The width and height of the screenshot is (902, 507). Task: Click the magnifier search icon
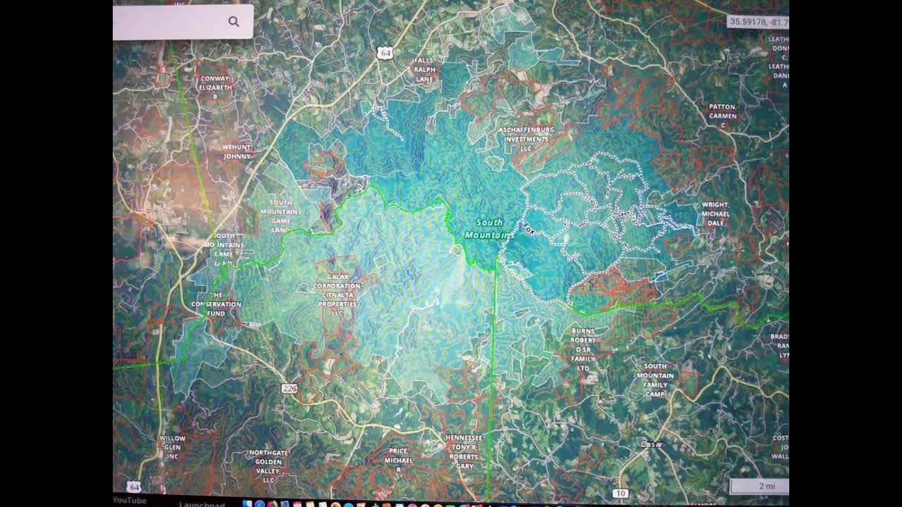point(233,21)
